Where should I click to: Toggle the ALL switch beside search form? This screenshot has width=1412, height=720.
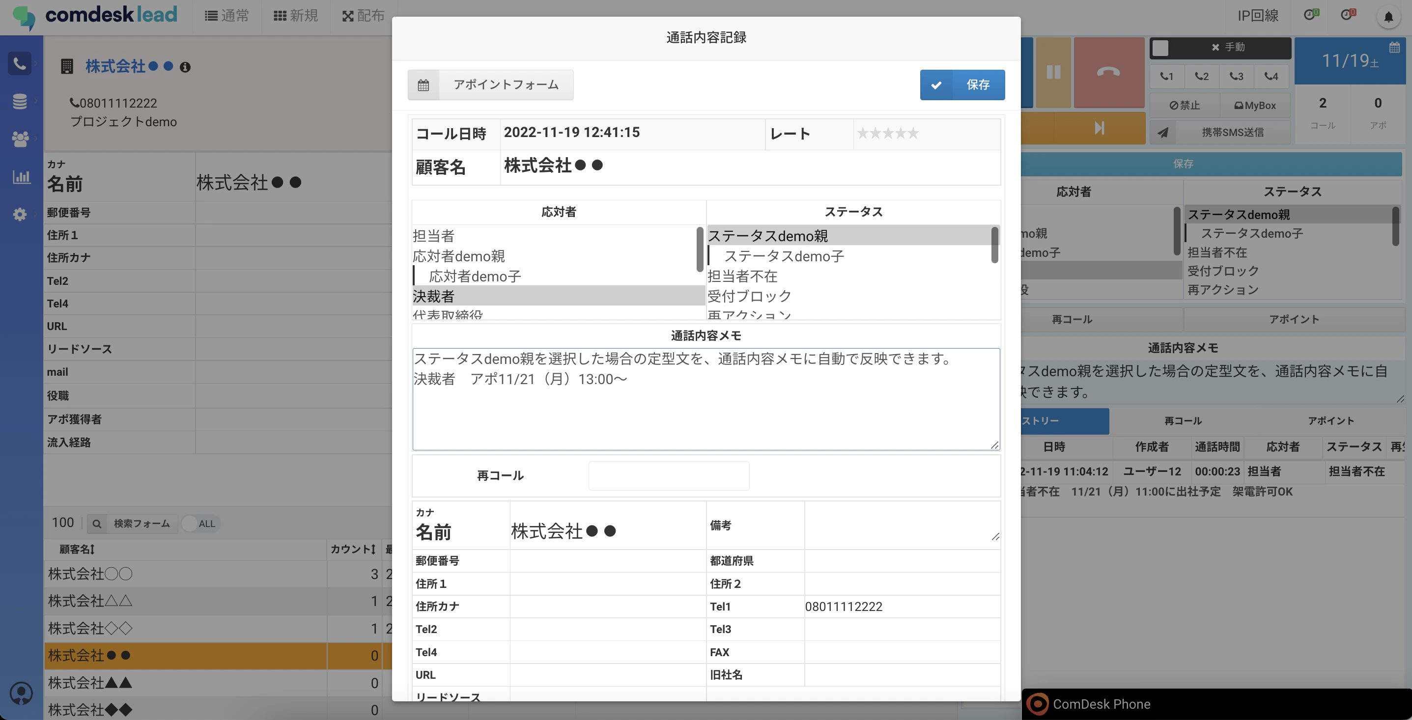(199, 524)
